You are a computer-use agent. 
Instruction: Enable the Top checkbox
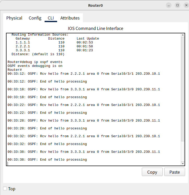[x=5, y=188]
